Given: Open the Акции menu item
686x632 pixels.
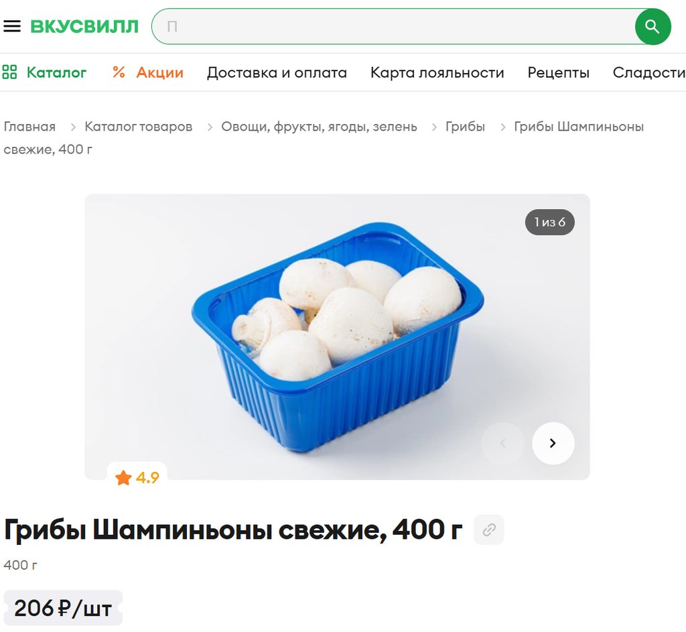Looking at the screenshot, I should pyautogui.click(x=159, y=72).
